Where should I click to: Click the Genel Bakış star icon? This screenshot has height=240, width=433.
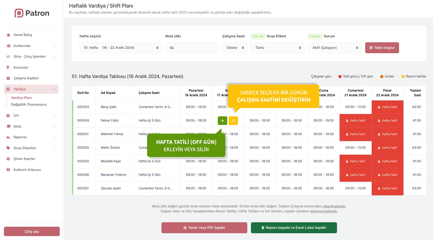[8, 35]
